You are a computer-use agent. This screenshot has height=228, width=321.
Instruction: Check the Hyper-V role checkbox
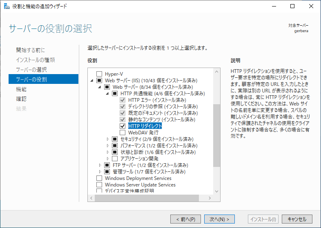(x=99, y=74)
